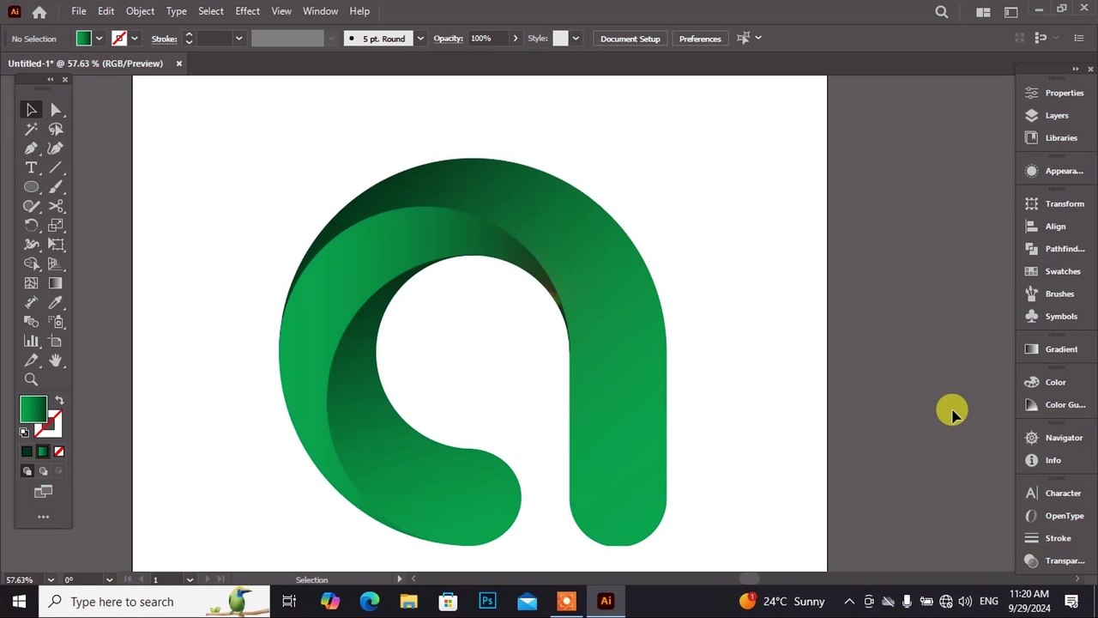Click the Windows search box
The height and width of the screenshot is (618, 1098).
click(154, 602)
